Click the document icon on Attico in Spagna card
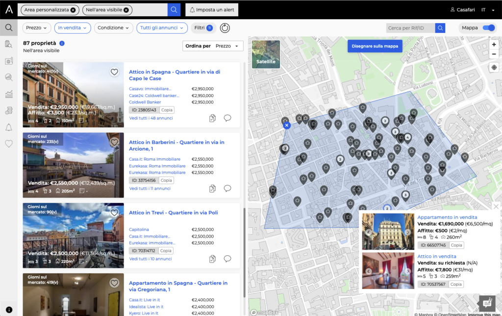 pos(212,118)
